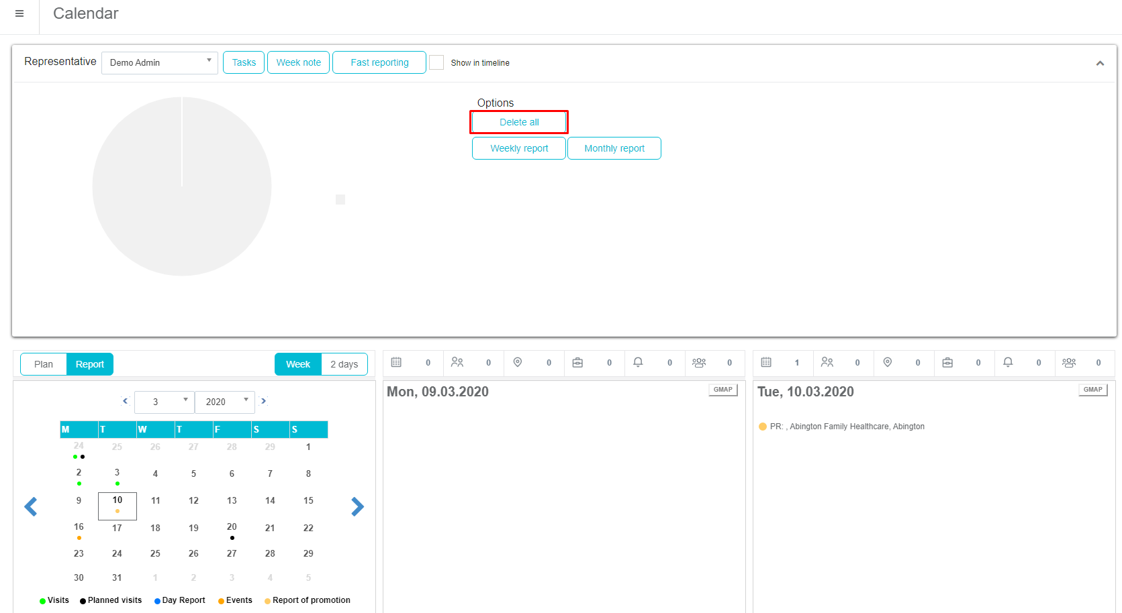Screen dimensions: 1122x613
Task: Open the hamburger navigation menu
Action: click(x=19, y=13)
